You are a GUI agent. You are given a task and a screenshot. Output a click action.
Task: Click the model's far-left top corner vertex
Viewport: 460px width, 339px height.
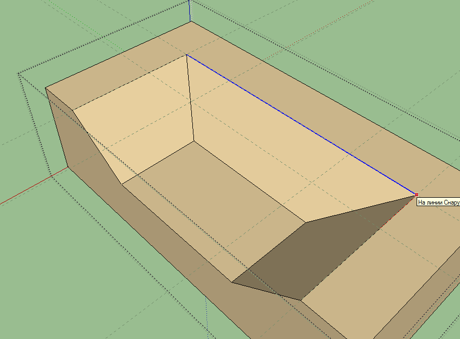[45, 87]
